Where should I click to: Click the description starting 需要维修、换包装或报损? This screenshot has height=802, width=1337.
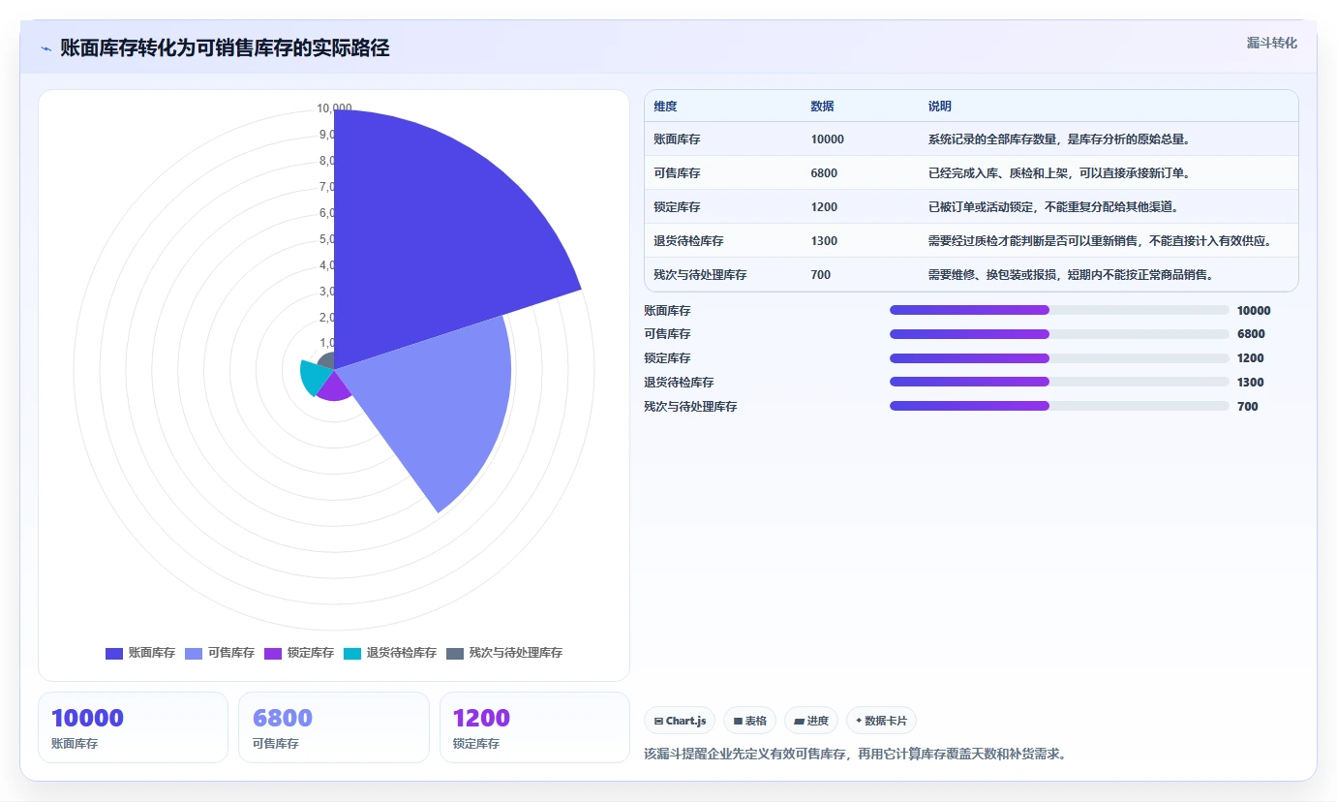click(1070, 275)
